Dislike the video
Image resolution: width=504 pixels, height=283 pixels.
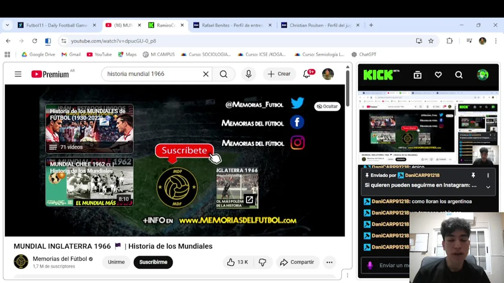click(x=262, y=262)
